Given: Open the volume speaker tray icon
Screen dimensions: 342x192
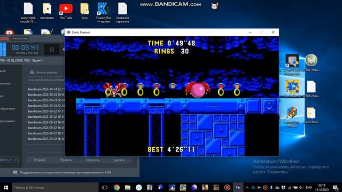Looking at the screenshot, I should pyautogui.click(x=301, y=187).
